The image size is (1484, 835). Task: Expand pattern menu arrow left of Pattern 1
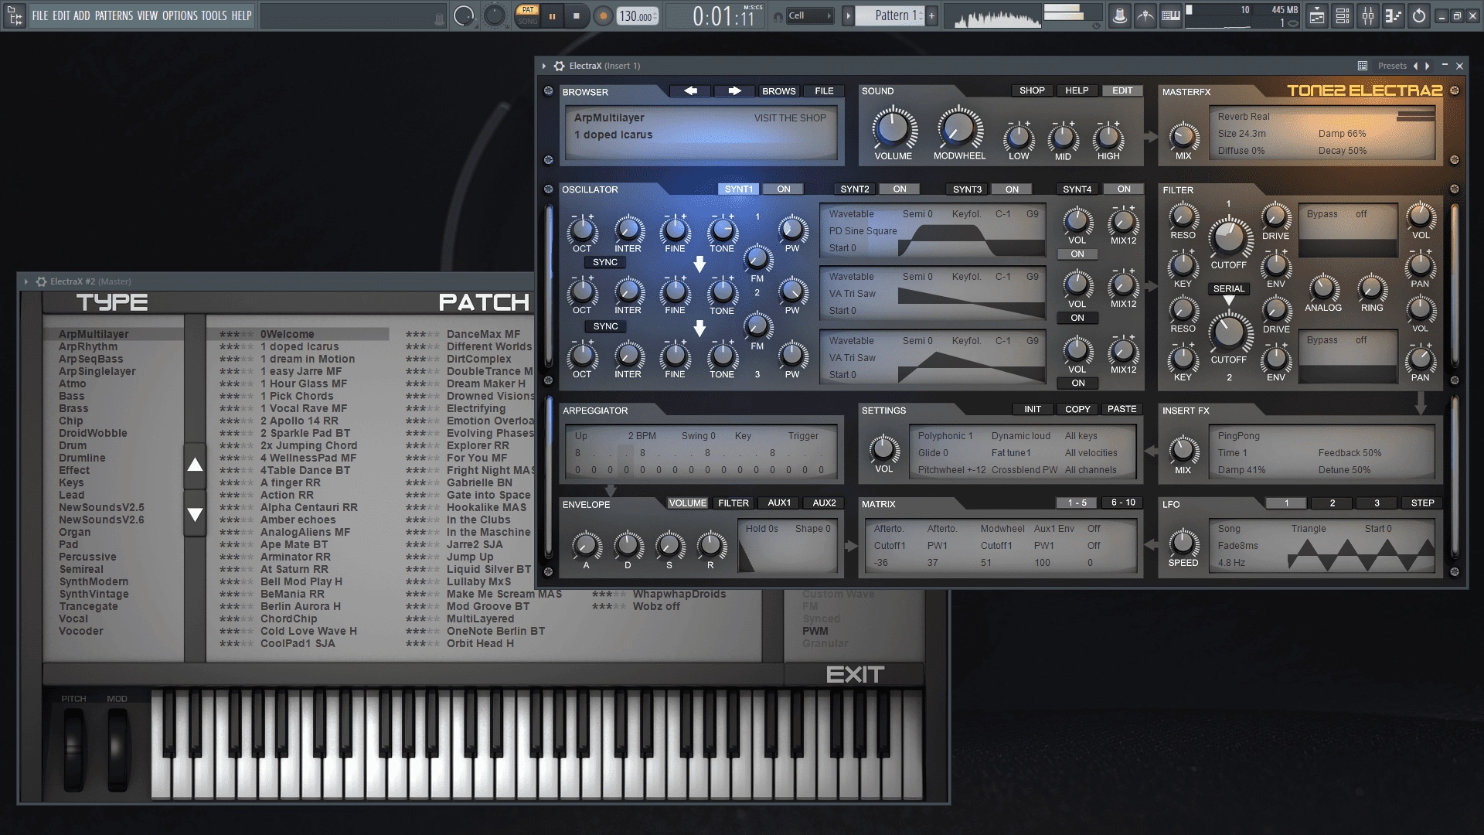pos(848,15)
